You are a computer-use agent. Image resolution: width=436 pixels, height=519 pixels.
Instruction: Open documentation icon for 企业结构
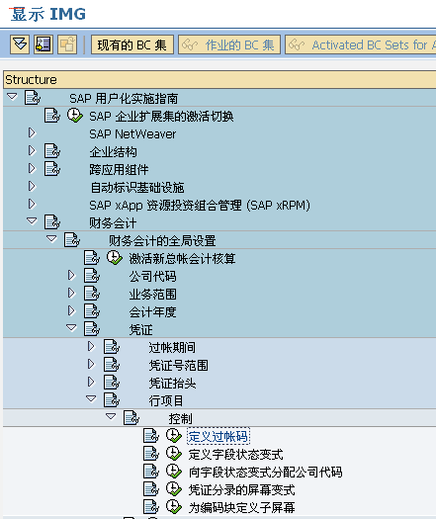52,151
